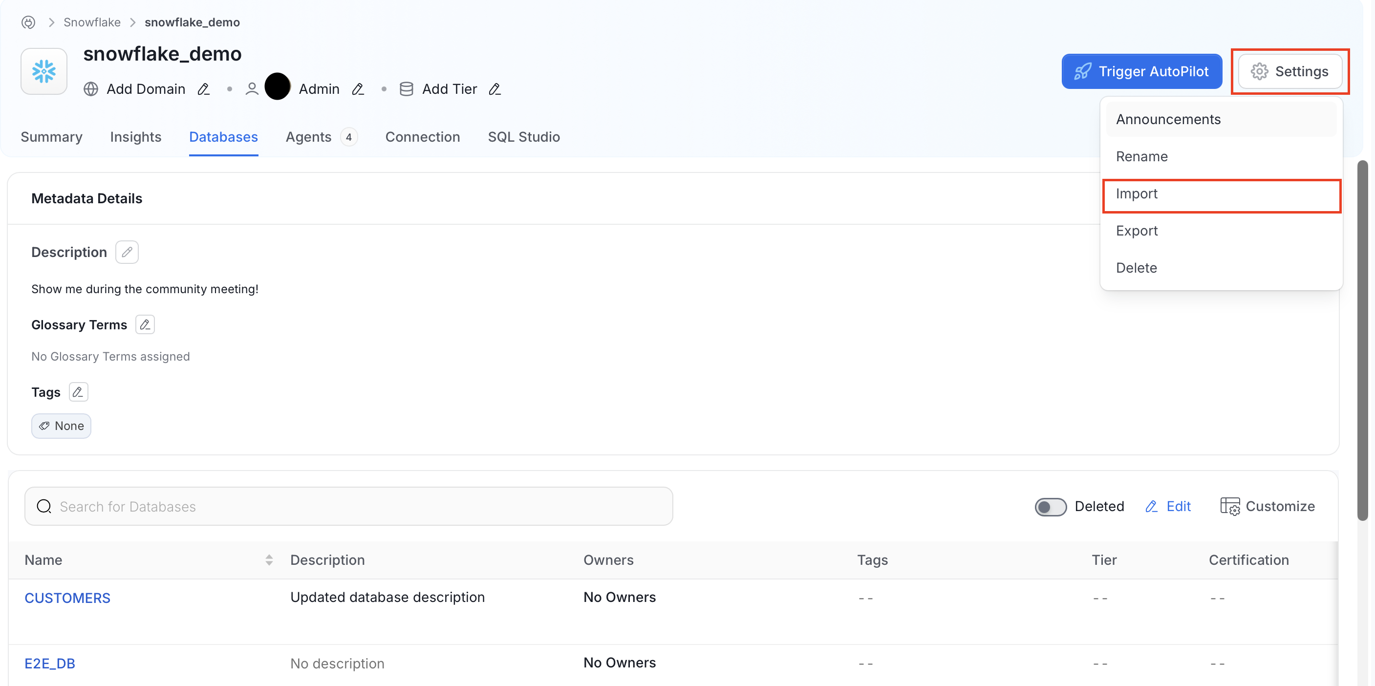
Task: Open the CUSTOMERS database link
Action: pos(67,598)
